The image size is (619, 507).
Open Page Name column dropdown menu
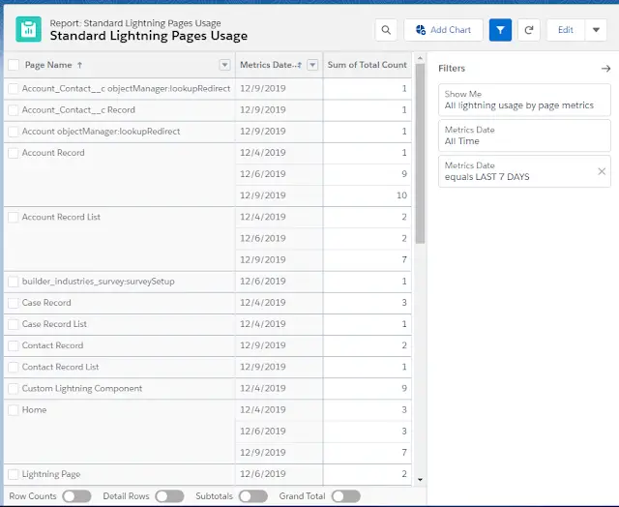click(224, 65)
